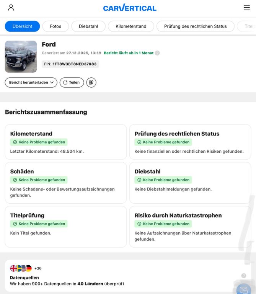The height and width of the screenshot is (294, 256).
Task: Open the hamburger menu
Action: pos(247,8)
